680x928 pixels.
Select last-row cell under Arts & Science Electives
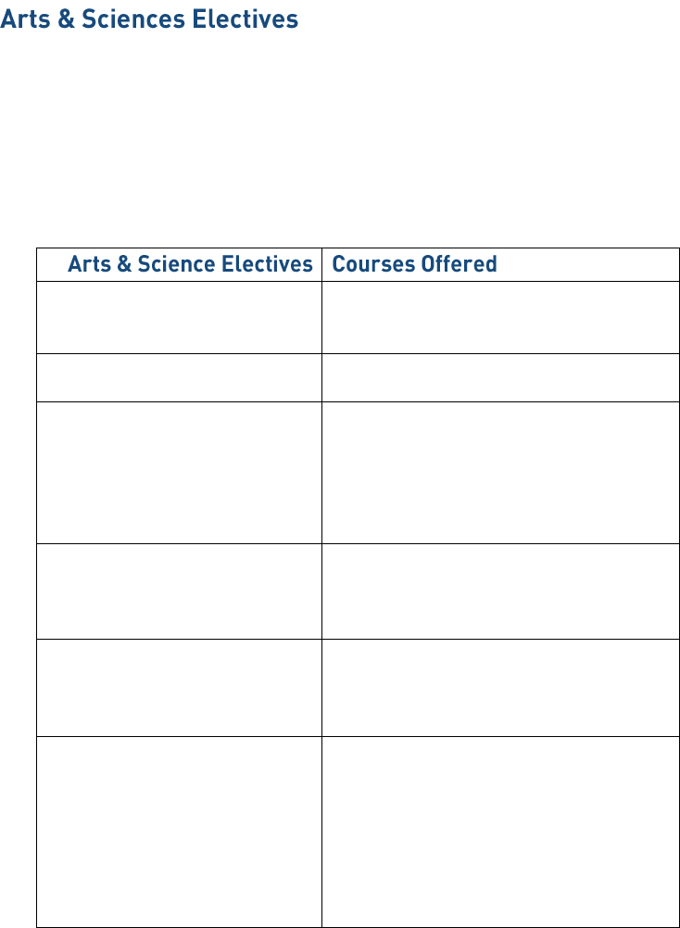tap(179, 831)
